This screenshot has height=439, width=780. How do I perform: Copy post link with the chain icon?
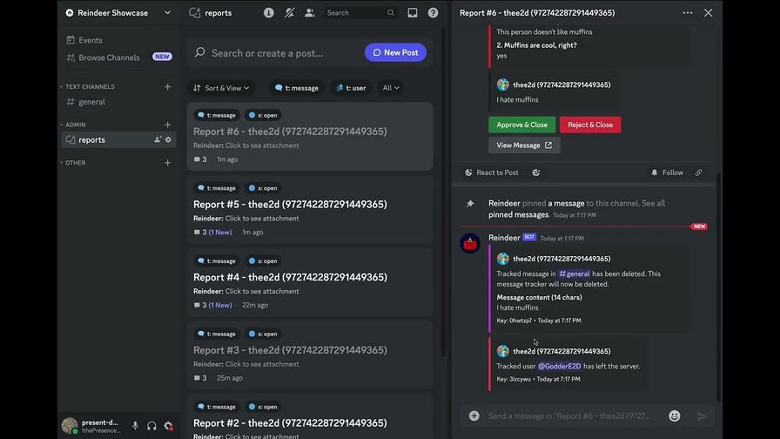coord(698,172)
